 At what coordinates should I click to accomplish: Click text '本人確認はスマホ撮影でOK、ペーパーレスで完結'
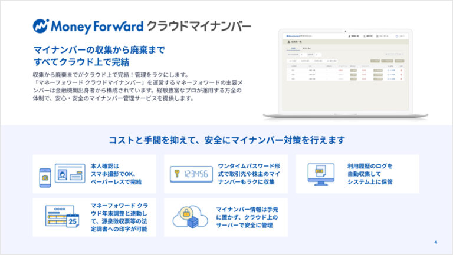[116, 174]
